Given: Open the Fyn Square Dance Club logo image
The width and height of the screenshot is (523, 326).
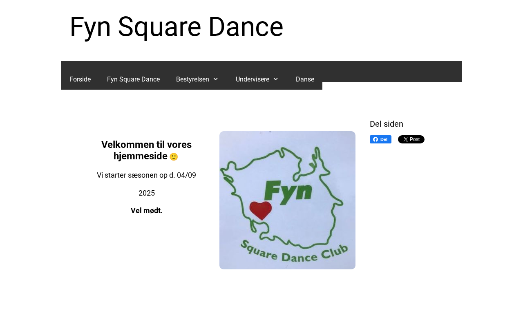Looking at the screenshot, I should (287, 200).
